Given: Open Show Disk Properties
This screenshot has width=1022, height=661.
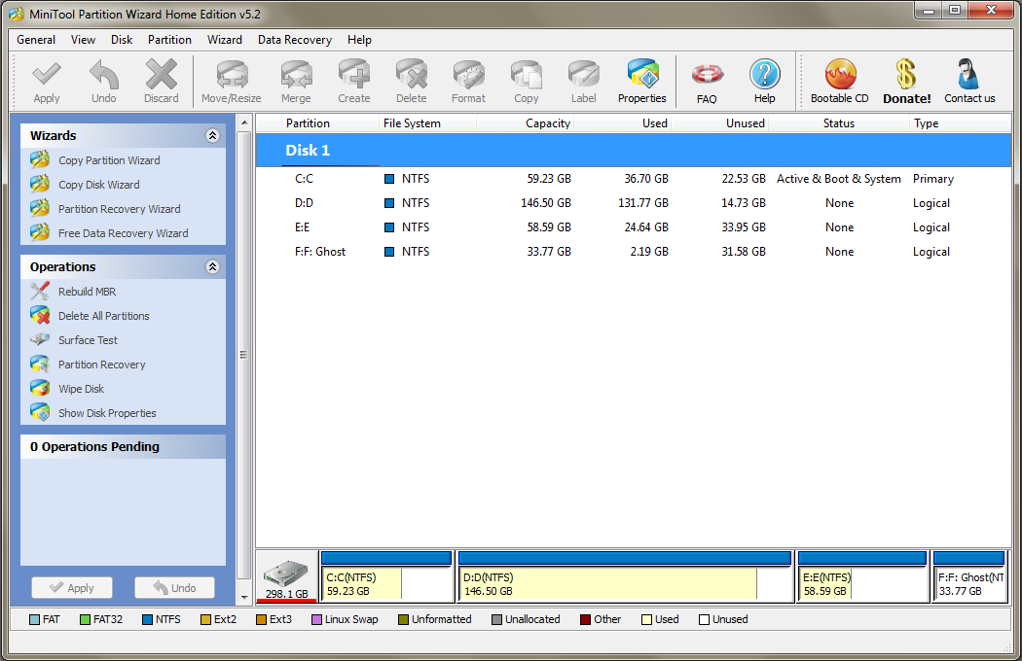Looking at the screenshot, I should [107, 413].
